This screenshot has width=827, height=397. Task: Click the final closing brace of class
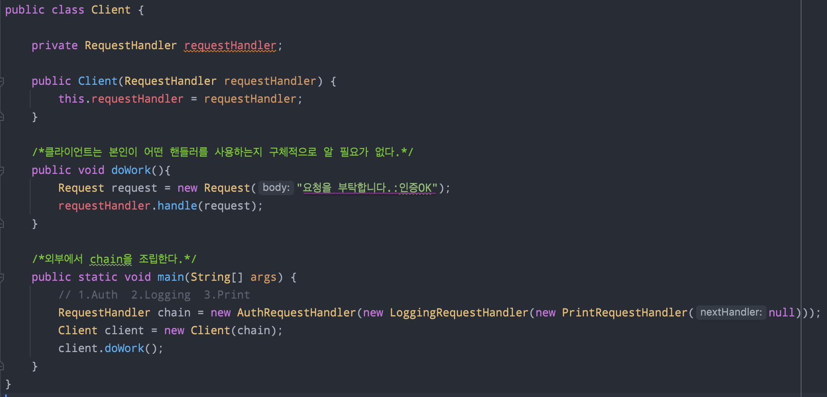(8, 384)
